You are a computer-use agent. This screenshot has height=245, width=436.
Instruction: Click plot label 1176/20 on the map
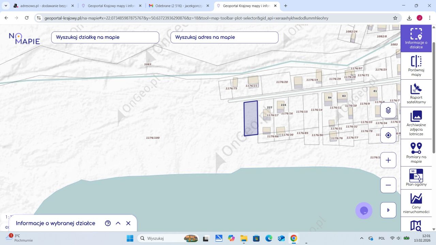282,82
